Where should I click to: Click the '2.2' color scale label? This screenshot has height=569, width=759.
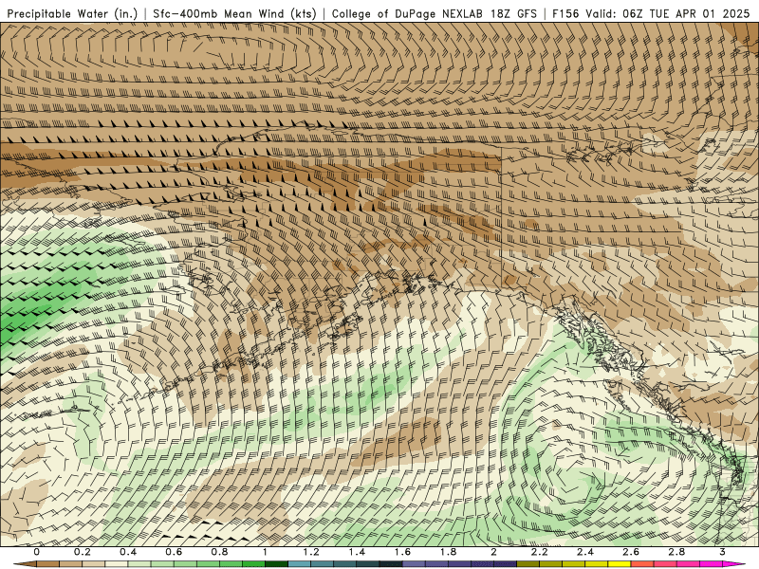(x=539, y=552)
